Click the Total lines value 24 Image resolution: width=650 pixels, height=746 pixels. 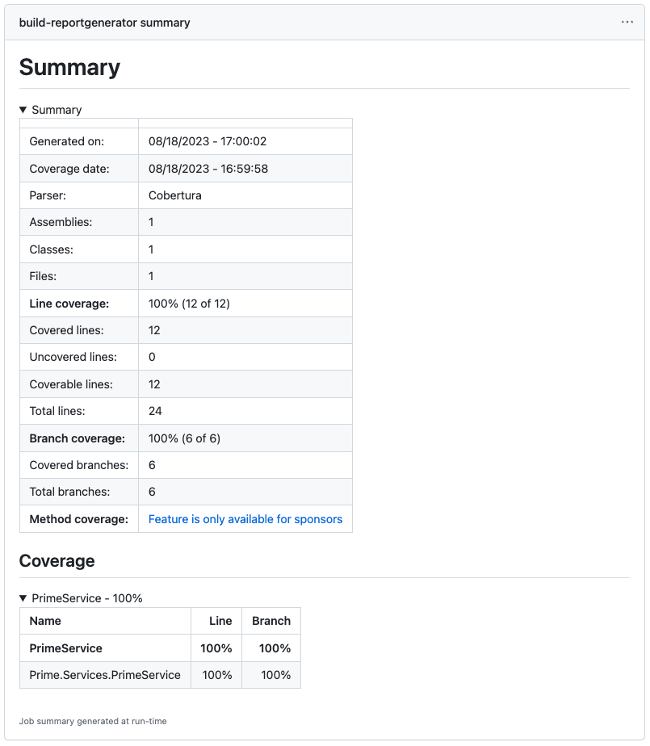155,411
